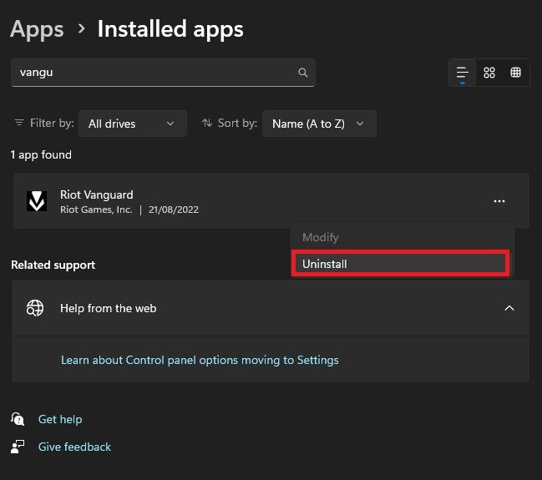Open the Sort by Name dropdown
Screen dimensions: 542x480
(319, 124)
